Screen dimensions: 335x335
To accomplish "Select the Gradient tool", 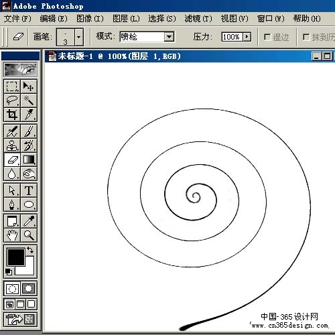I will [x=29, y=159].
